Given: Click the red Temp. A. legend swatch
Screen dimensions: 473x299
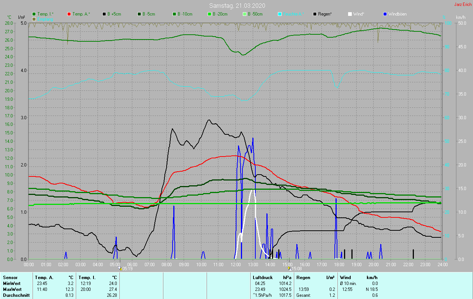Looking at the screenshot, I should (69, 14).
